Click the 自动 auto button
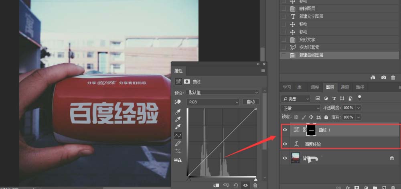401x189 pixels. (x=251, y=102)
